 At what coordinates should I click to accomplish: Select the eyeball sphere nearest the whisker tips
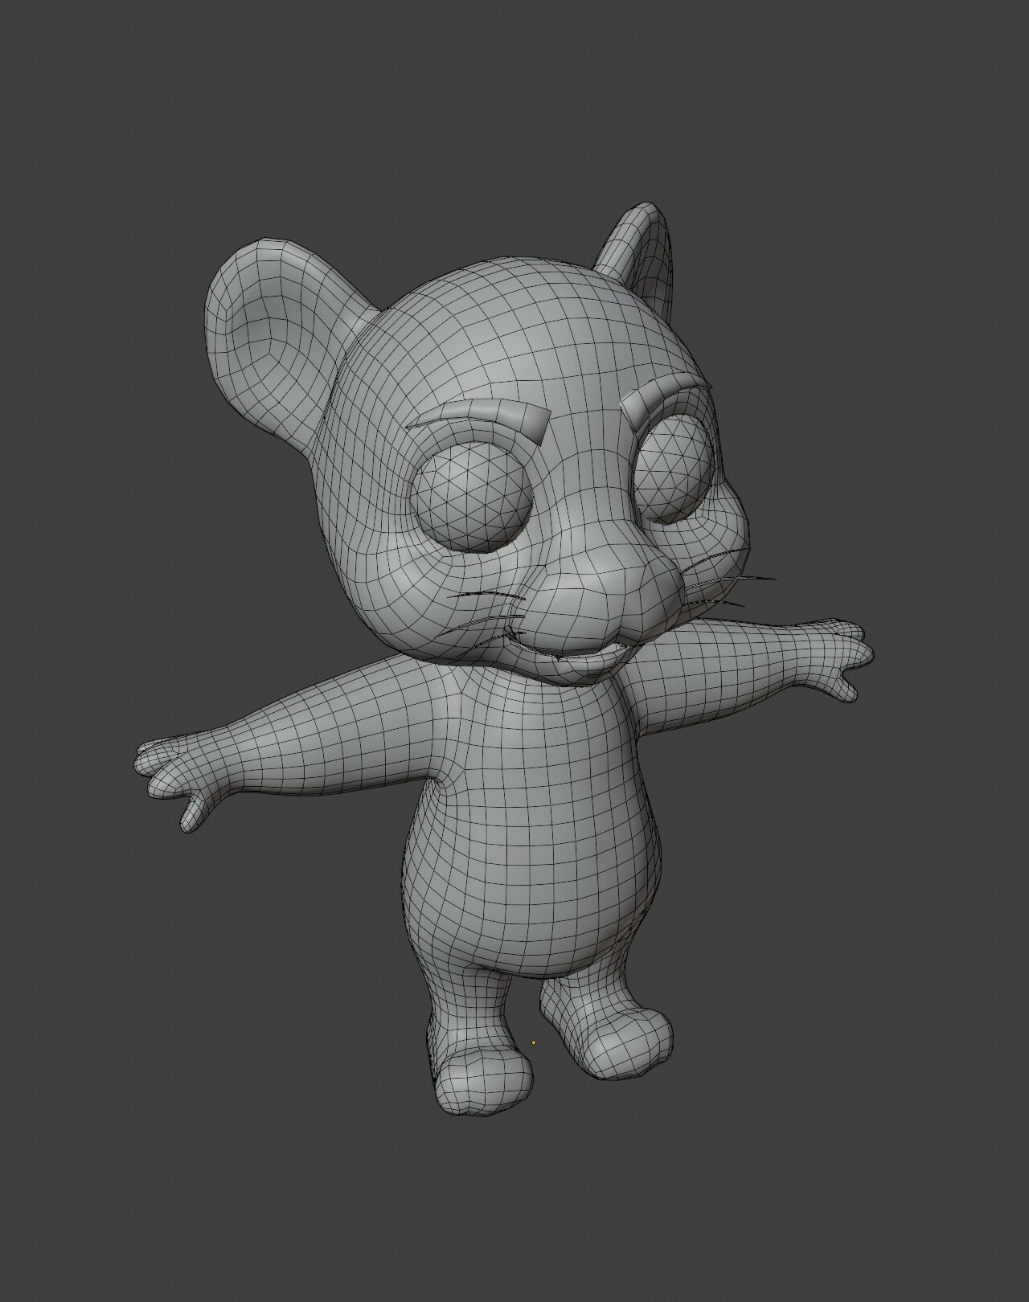tap(674, 471)
